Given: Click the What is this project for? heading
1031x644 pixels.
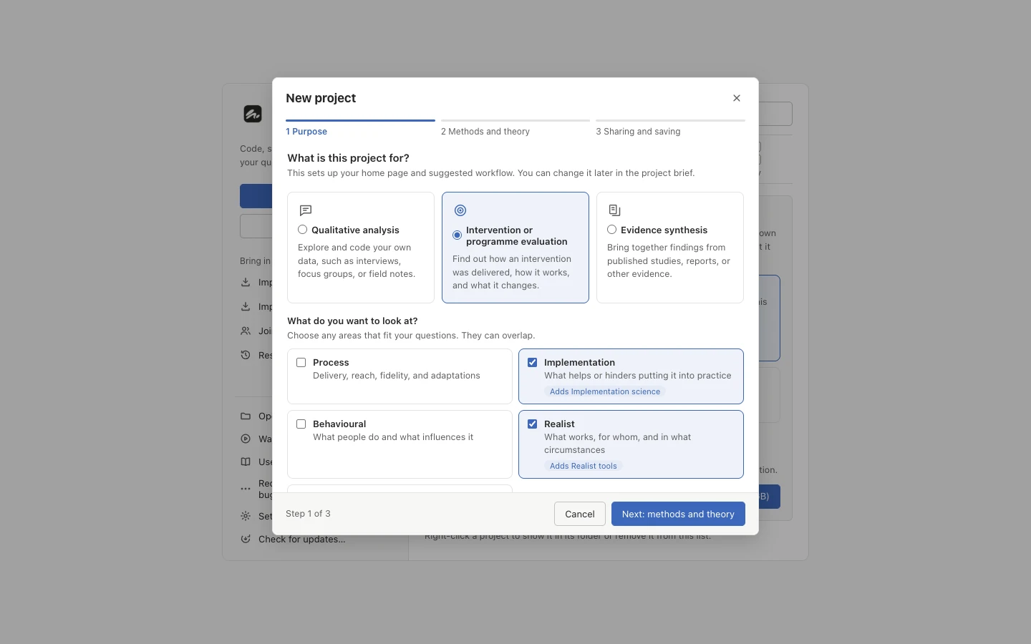Looking at the screenshot, I should [x=348, y=158].
